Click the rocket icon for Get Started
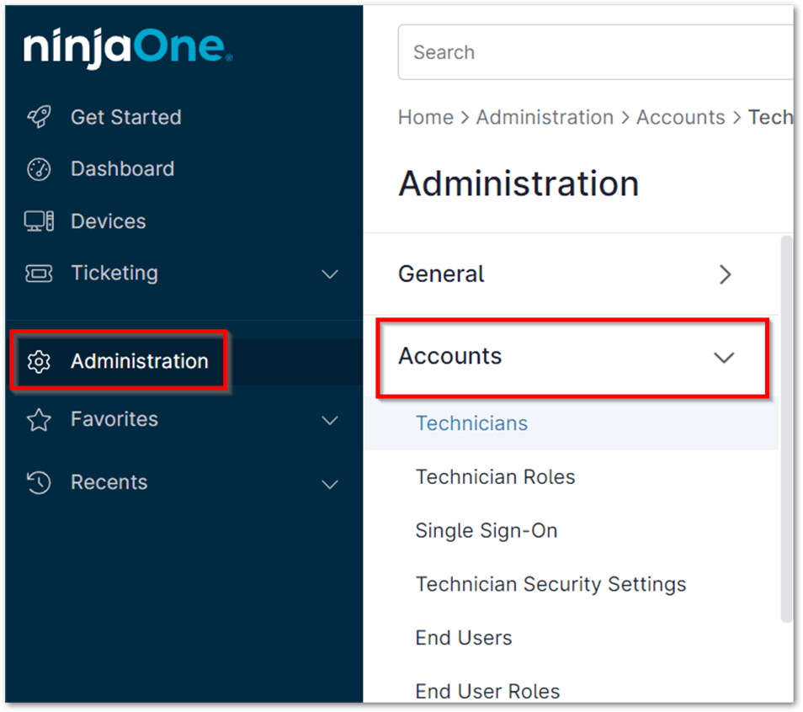 coord(39,117)
